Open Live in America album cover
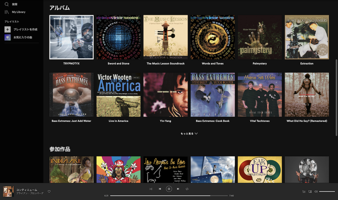Image resolution: width=338 pixels, height=200 pixels. [x=118, y=94]
